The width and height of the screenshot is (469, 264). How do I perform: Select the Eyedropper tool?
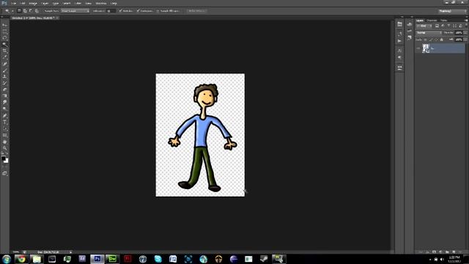point(4,57)
